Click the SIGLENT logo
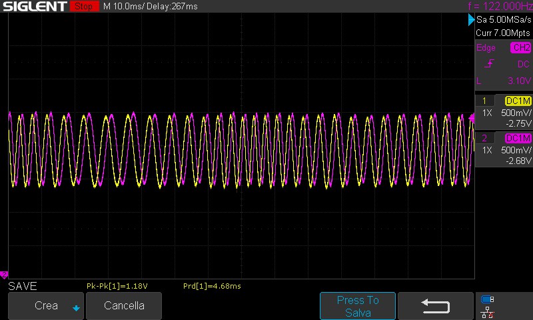533x320 pixels. tap(34, 7)
